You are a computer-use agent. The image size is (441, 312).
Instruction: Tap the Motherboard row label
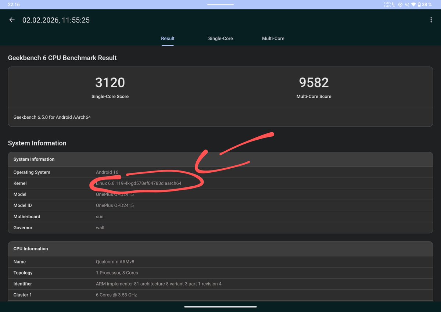(x=27, y=216)
